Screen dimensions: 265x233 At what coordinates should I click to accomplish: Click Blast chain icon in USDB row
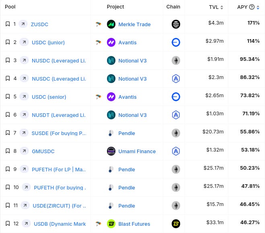(x=176, y=224)
